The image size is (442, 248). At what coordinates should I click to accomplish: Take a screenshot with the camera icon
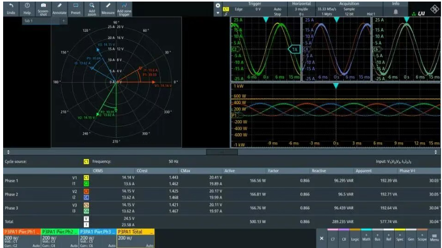43,5
